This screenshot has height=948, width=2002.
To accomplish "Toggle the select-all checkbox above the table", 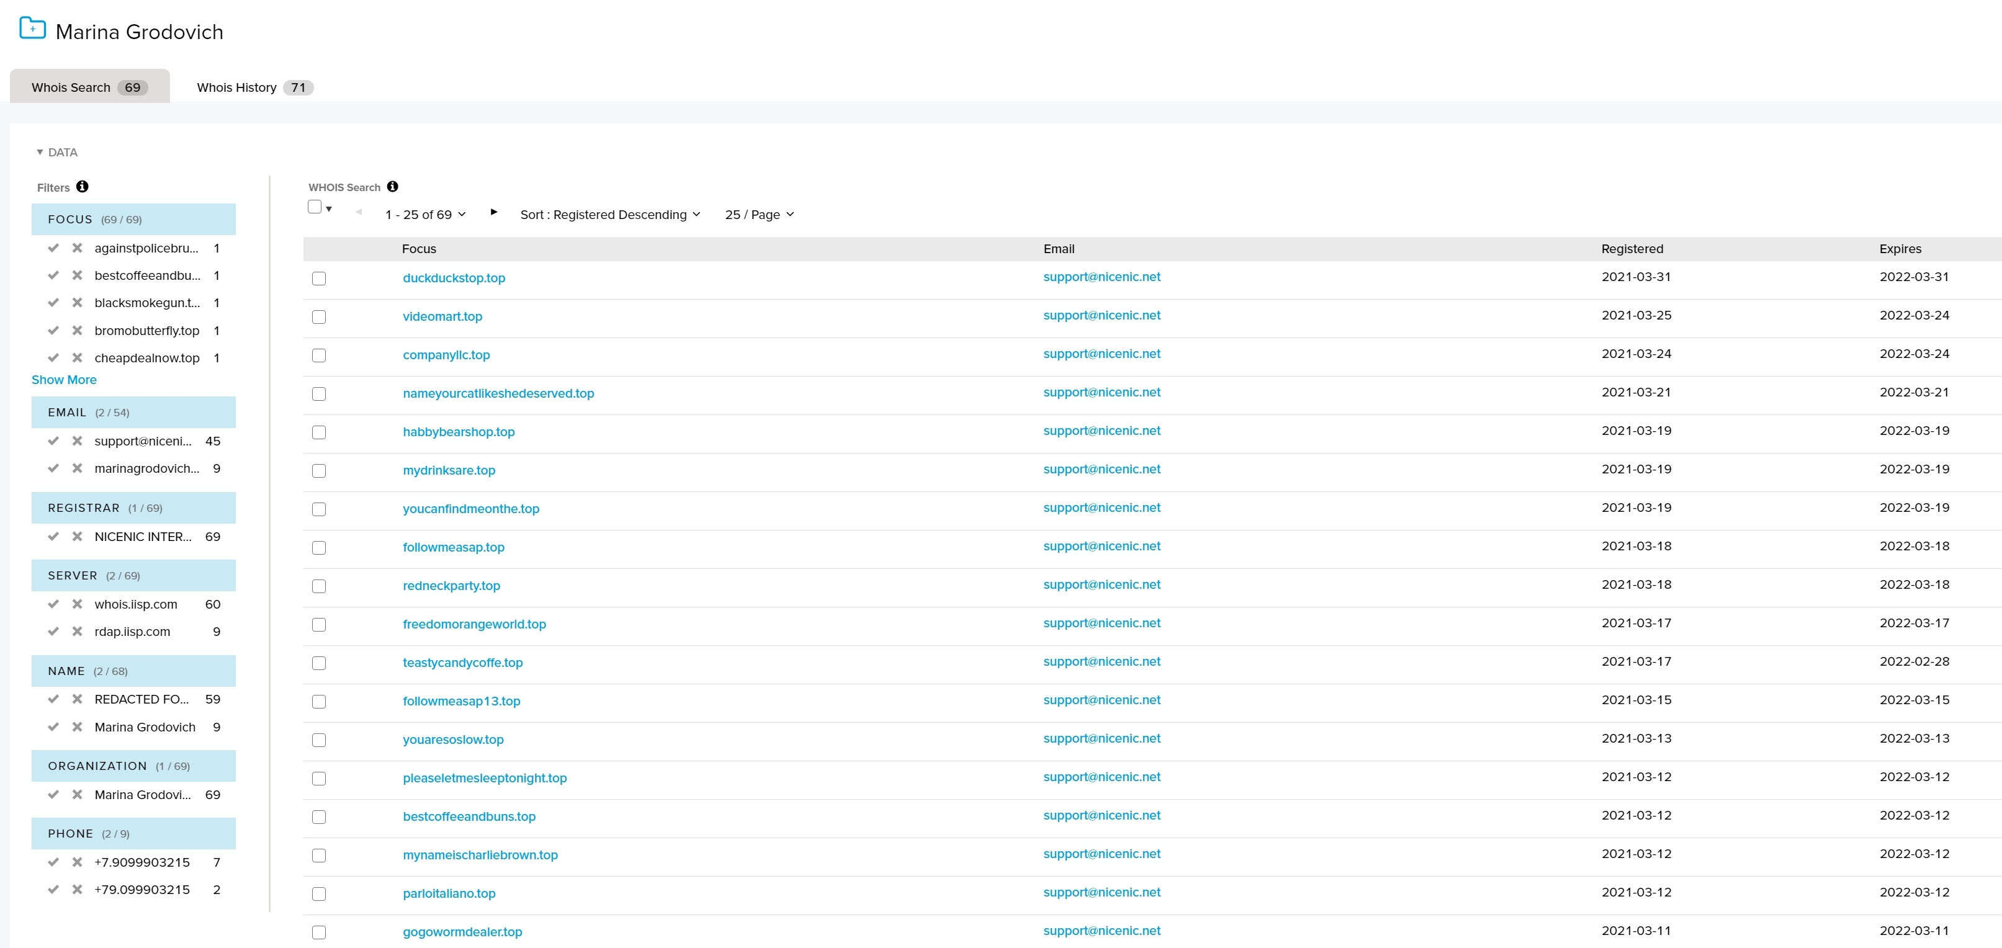I will (315, 207).
